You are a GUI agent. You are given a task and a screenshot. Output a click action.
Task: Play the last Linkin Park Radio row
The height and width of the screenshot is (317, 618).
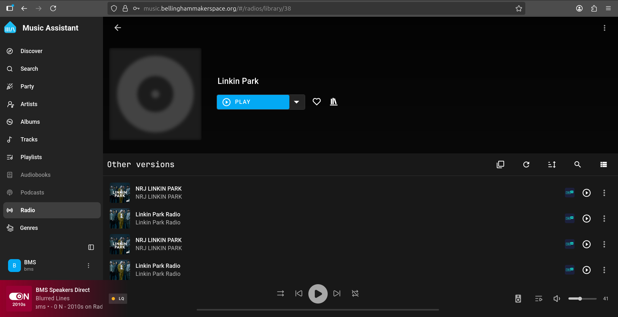tap(587, 270)
